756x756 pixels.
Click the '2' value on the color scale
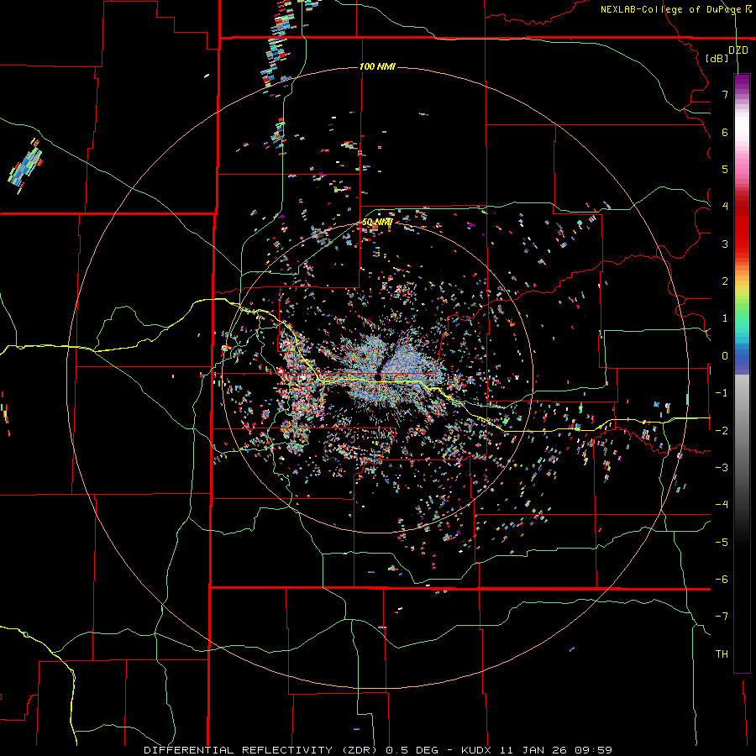point(725,281)
